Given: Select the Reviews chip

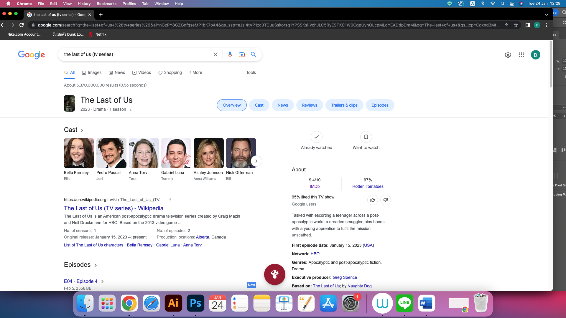Looking at the screenshot, I should coord(310,105).
